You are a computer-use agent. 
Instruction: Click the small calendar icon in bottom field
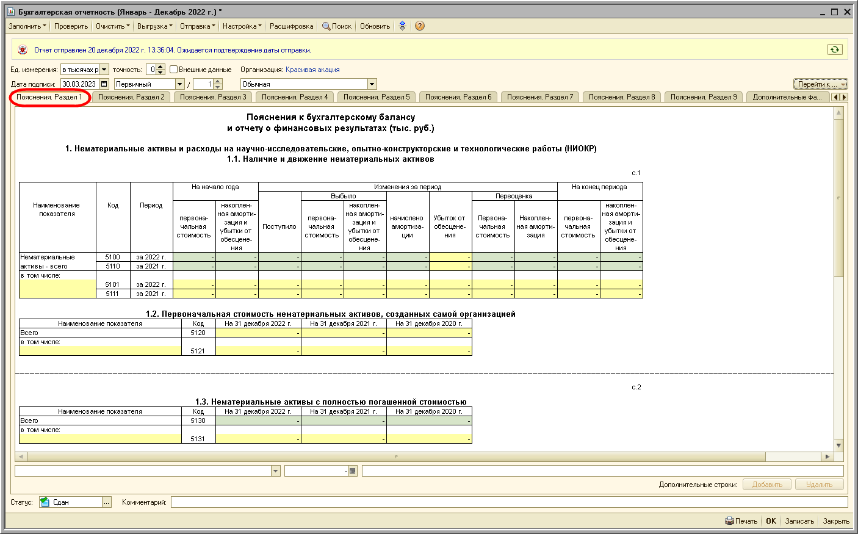(352, 471)
